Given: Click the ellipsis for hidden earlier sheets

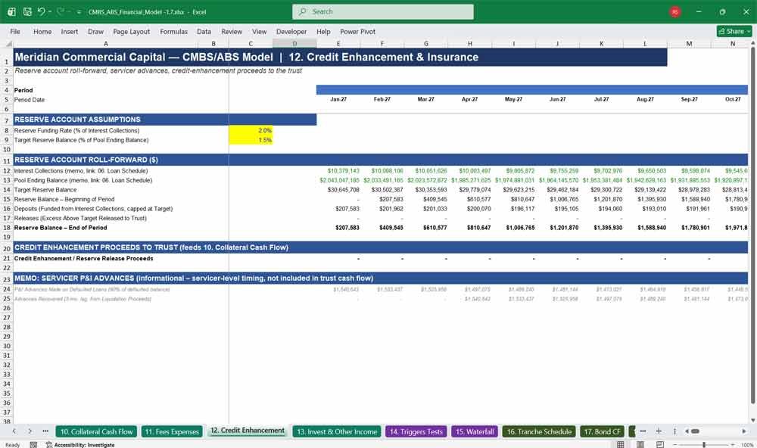Looking at the screenshot, I should click(x=45, y=431).
